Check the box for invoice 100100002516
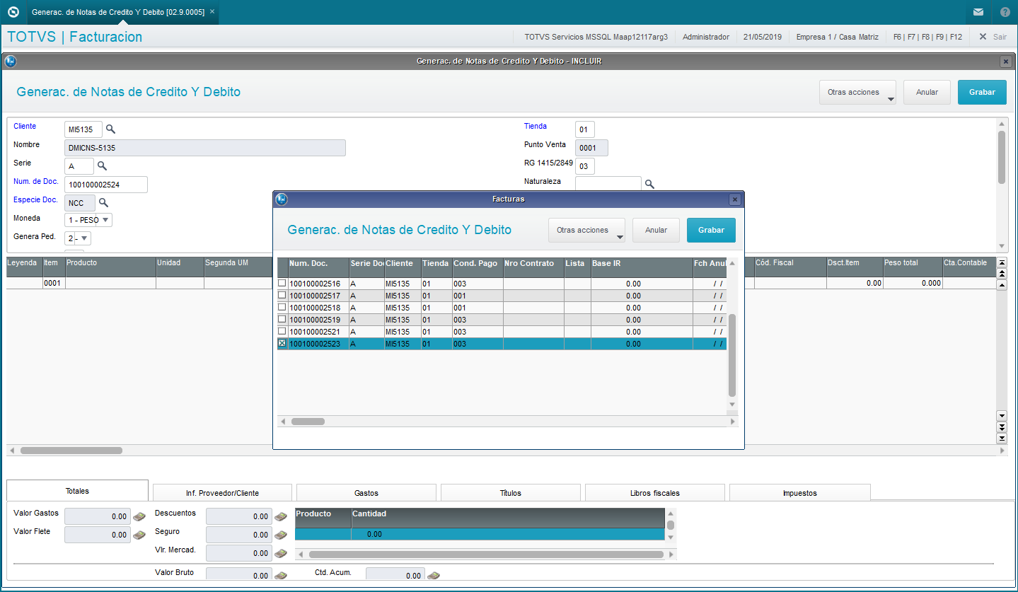 click(x=282, y=283)
